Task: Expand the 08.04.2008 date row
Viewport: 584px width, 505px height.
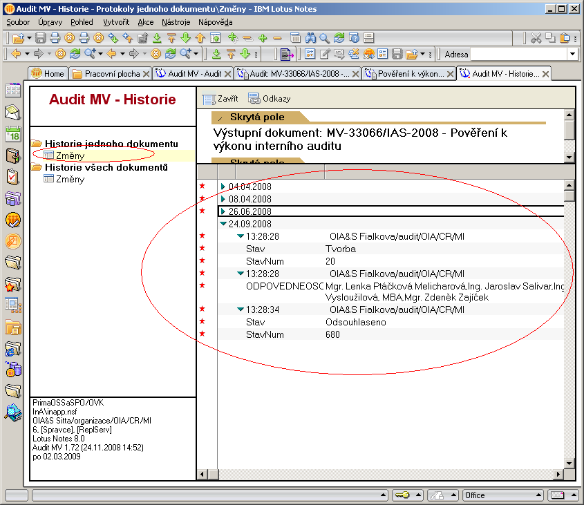Action: click(x=223, y=199)
